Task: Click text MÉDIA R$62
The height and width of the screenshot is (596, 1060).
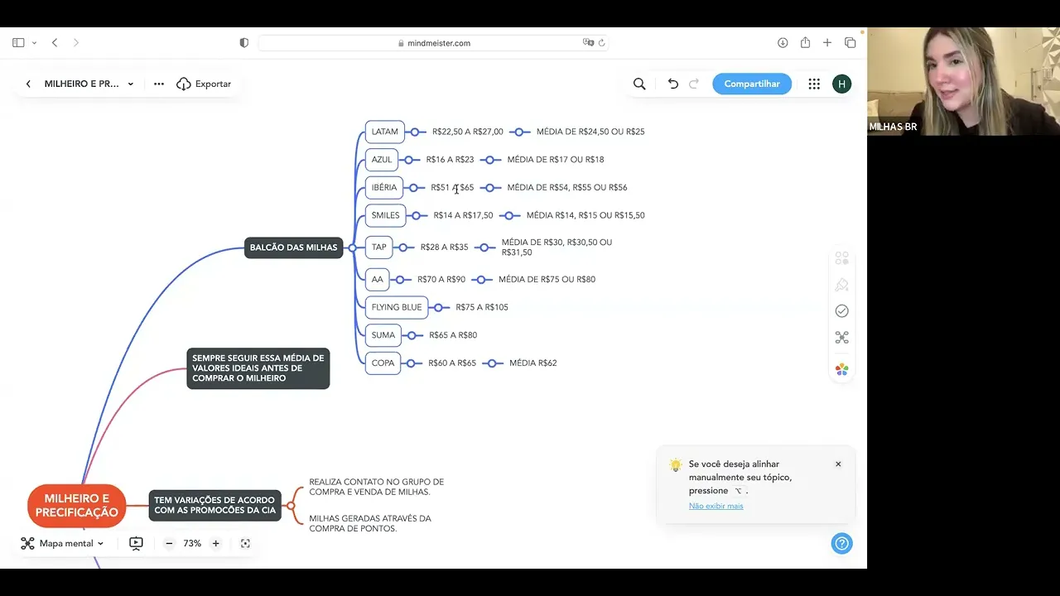Action: point(533,363)
